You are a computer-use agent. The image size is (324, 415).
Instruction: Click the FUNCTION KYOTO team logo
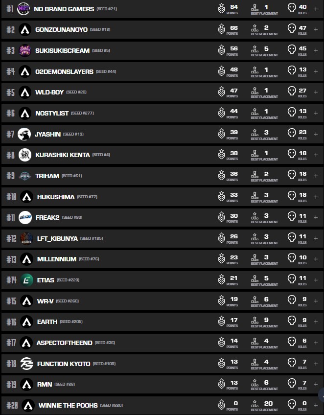[27, 364]
